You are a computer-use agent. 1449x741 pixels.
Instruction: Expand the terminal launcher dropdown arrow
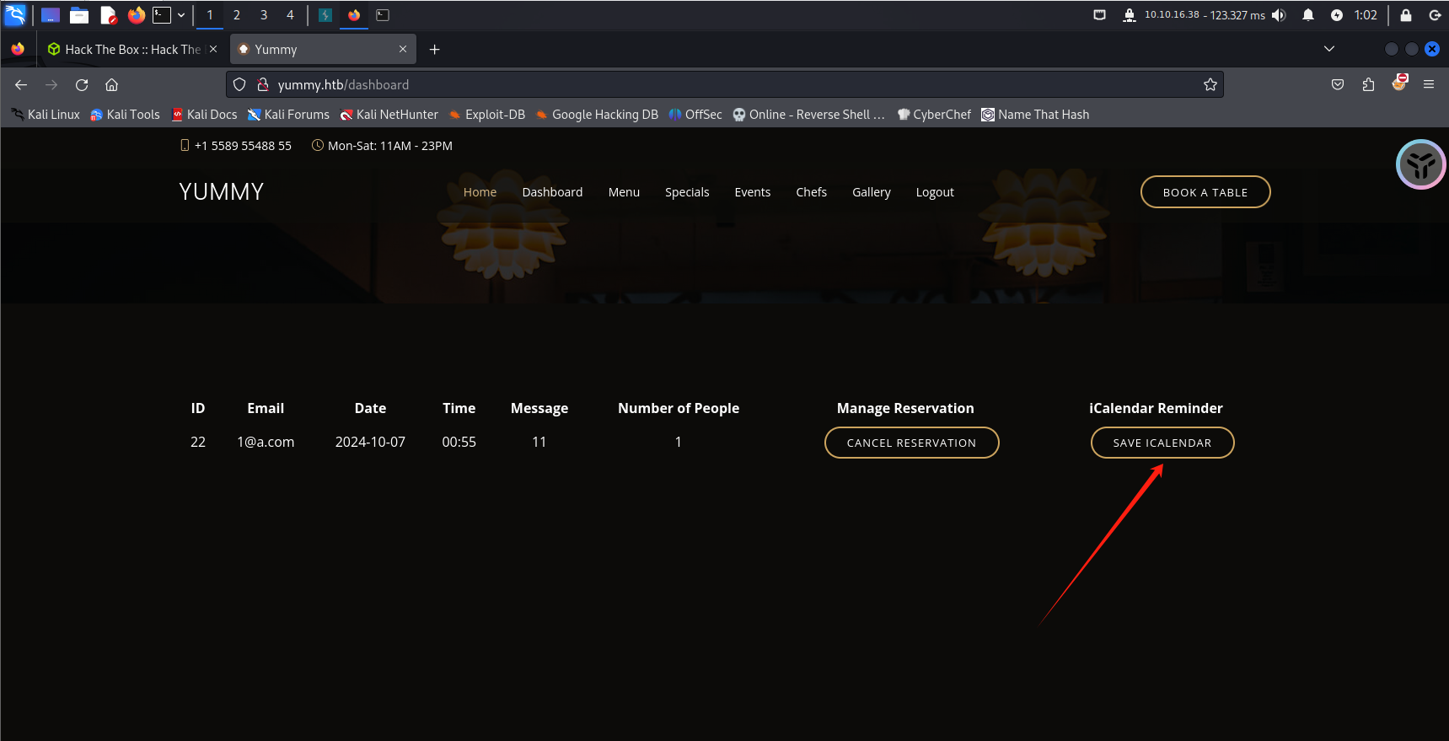(x=181, y=15)
